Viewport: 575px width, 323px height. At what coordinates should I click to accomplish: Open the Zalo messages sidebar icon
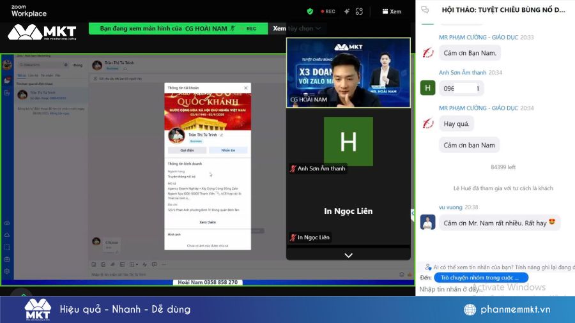point(7,80)
